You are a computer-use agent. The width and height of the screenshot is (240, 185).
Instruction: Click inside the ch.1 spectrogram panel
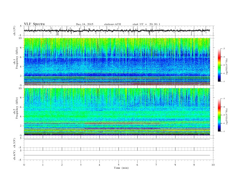click(x=117, y=62)
